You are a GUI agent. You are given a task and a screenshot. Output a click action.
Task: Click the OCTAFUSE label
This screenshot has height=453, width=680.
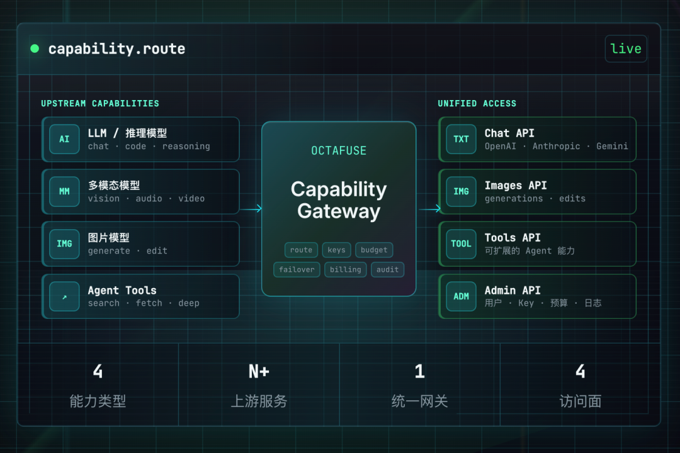coord(339,151)
